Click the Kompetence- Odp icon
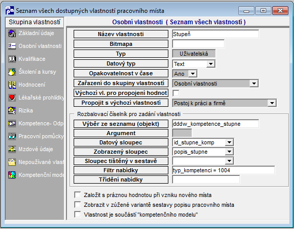 [12, 123]
